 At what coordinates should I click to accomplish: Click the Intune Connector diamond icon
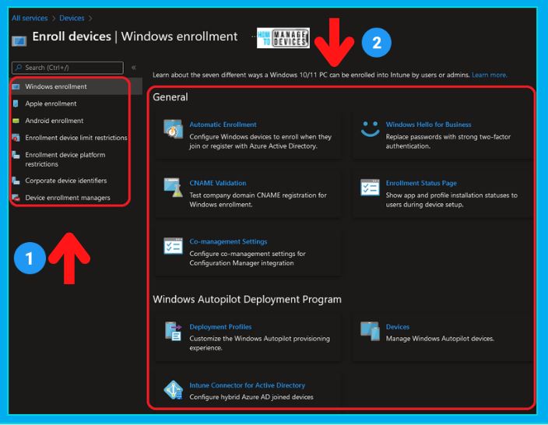174,390
